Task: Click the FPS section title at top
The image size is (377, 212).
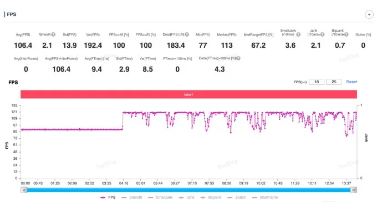Action: coord(12,14)
